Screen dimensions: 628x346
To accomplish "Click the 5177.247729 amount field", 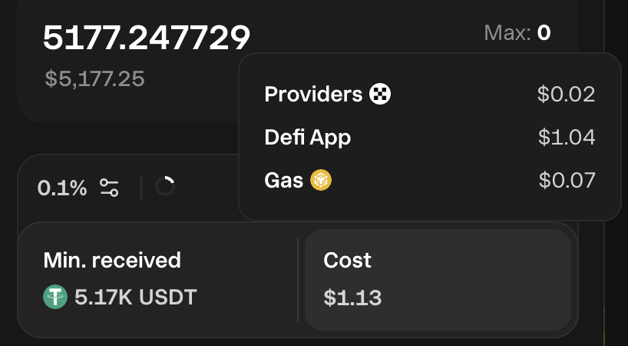I will point(147,37).
